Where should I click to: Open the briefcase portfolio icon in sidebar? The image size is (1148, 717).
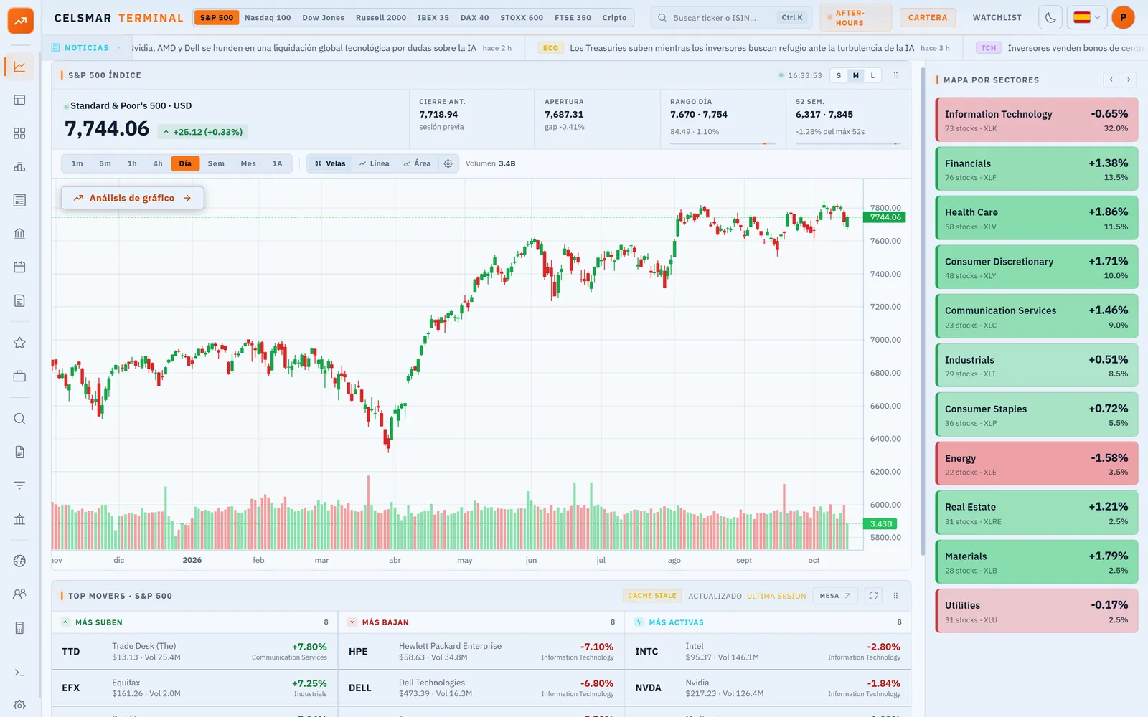19,376
